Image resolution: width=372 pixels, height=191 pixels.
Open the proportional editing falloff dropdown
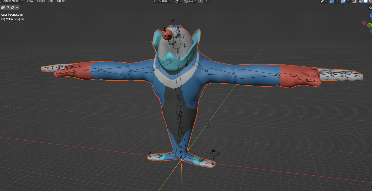point(207,1)
